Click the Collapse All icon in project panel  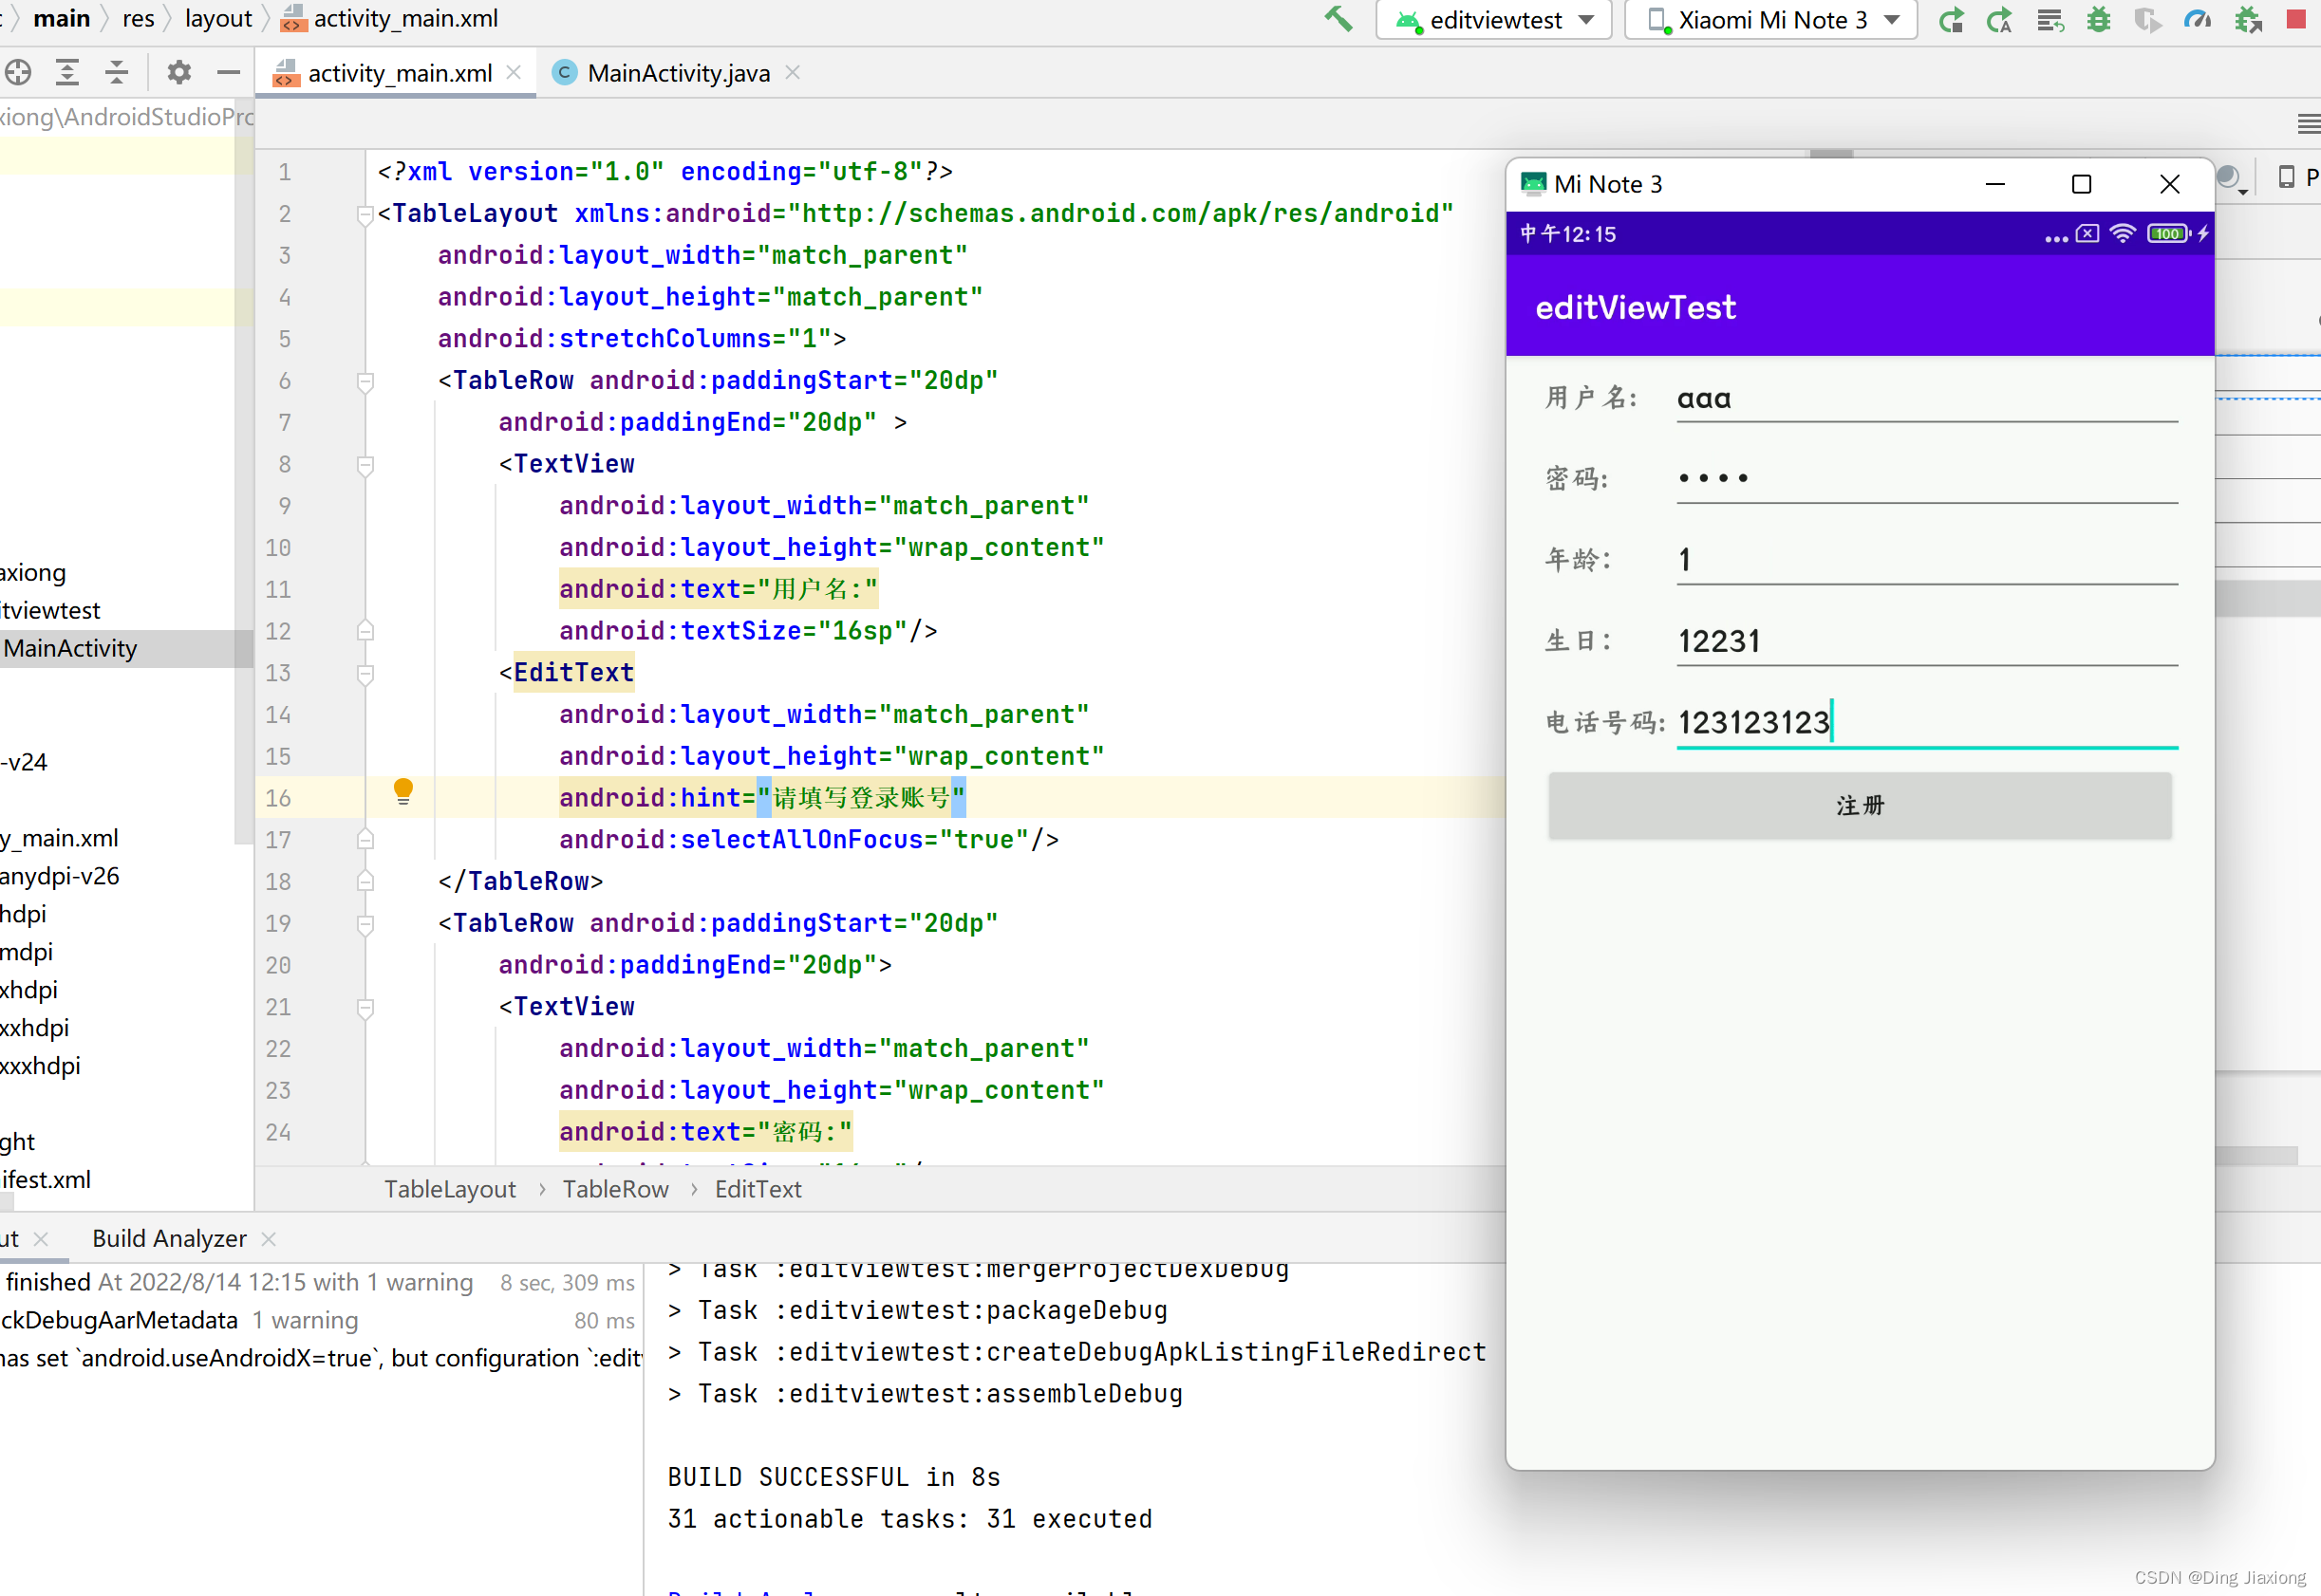coord(117,72)
